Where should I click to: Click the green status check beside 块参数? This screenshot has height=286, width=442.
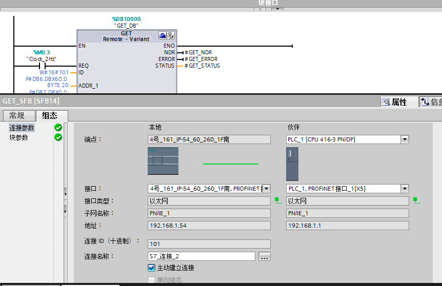[x=58, y=137]
